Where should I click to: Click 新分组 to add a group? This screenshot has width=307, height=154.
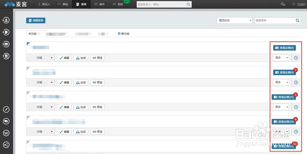[123, 34]
